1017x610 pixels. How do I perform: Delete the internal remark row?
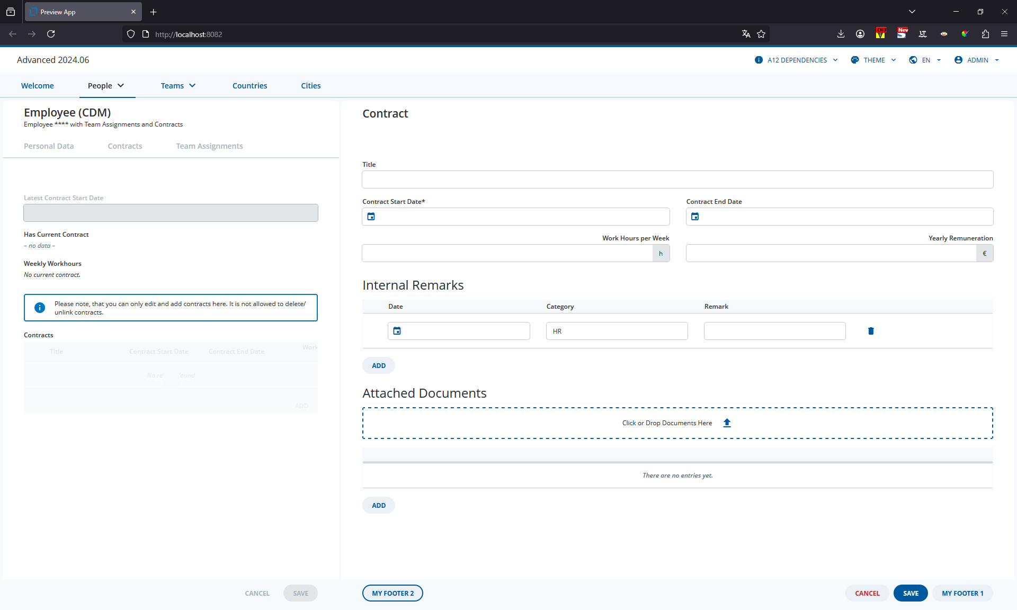871,331
